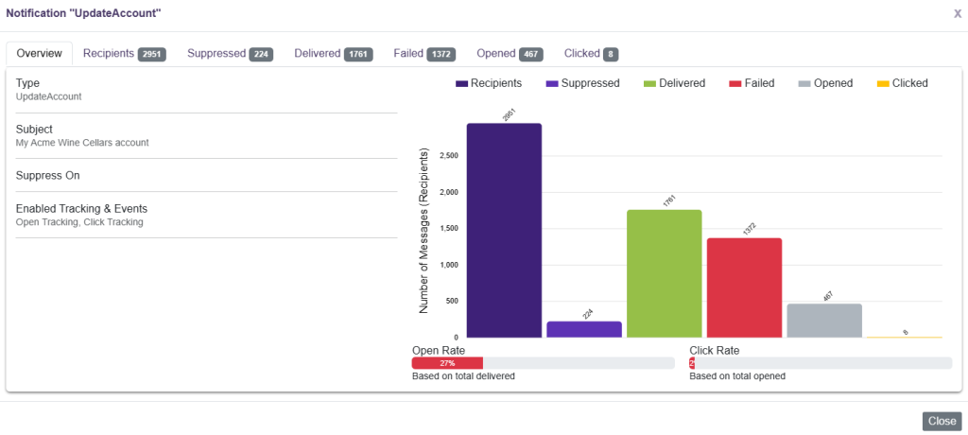
Task: Go to the Opened tab
Action: (510, 54)
